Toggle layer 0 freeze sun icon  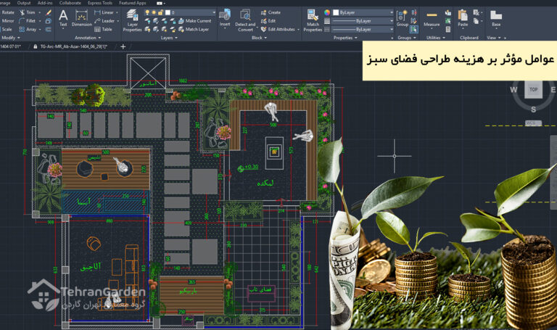point(154,12)
